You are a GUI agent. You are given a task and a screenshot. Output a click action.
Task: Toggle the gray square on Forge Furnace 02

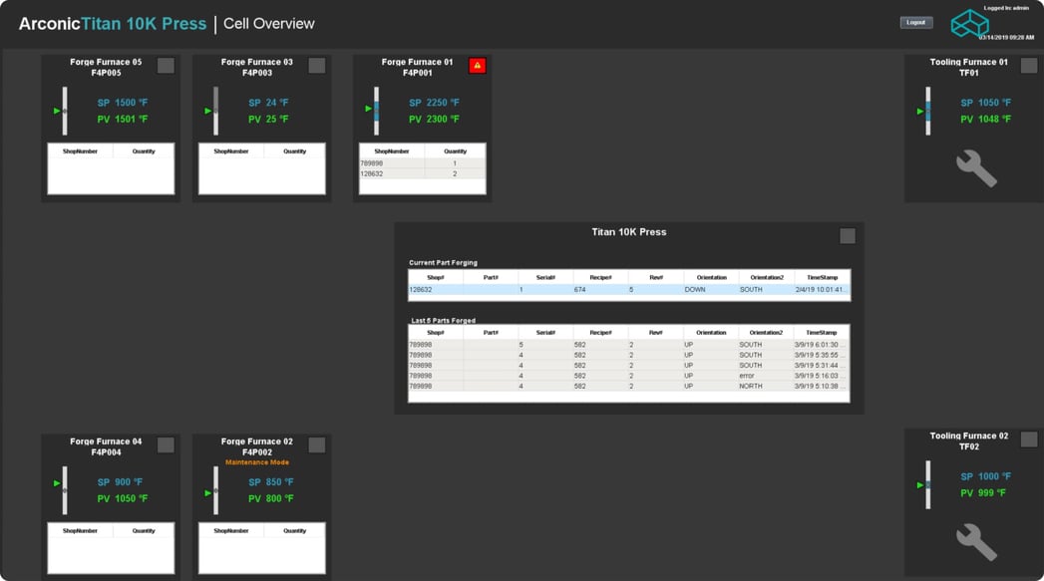tap(317, 444)
